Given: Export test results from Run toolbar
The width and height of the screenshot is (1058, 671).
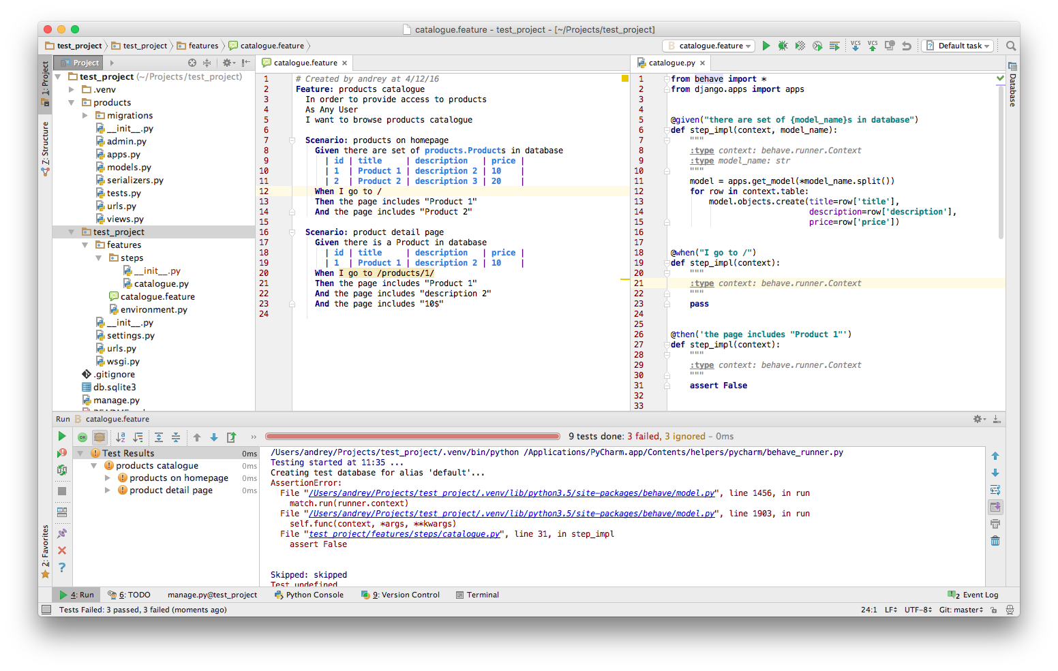Looking at the screenshot, I should pos(231,437).
